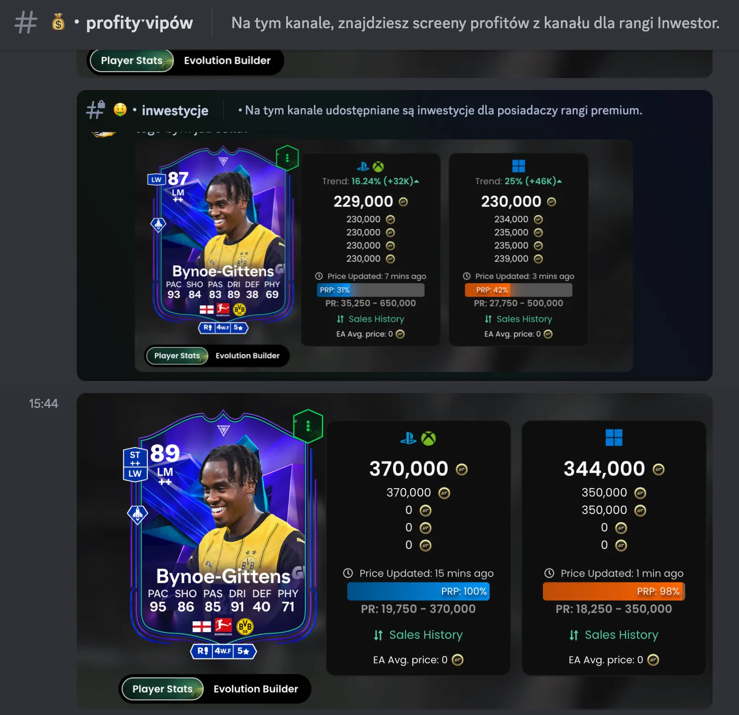Open Sales History under 370,000 price

(418, 635)
